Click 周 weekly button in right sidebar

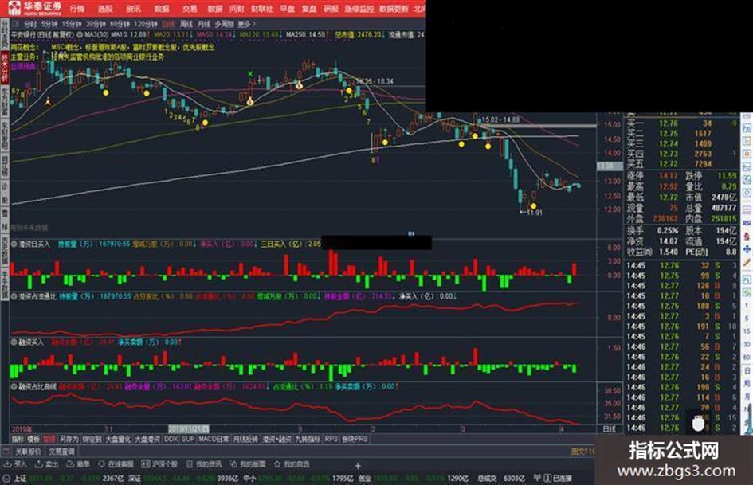747,384
